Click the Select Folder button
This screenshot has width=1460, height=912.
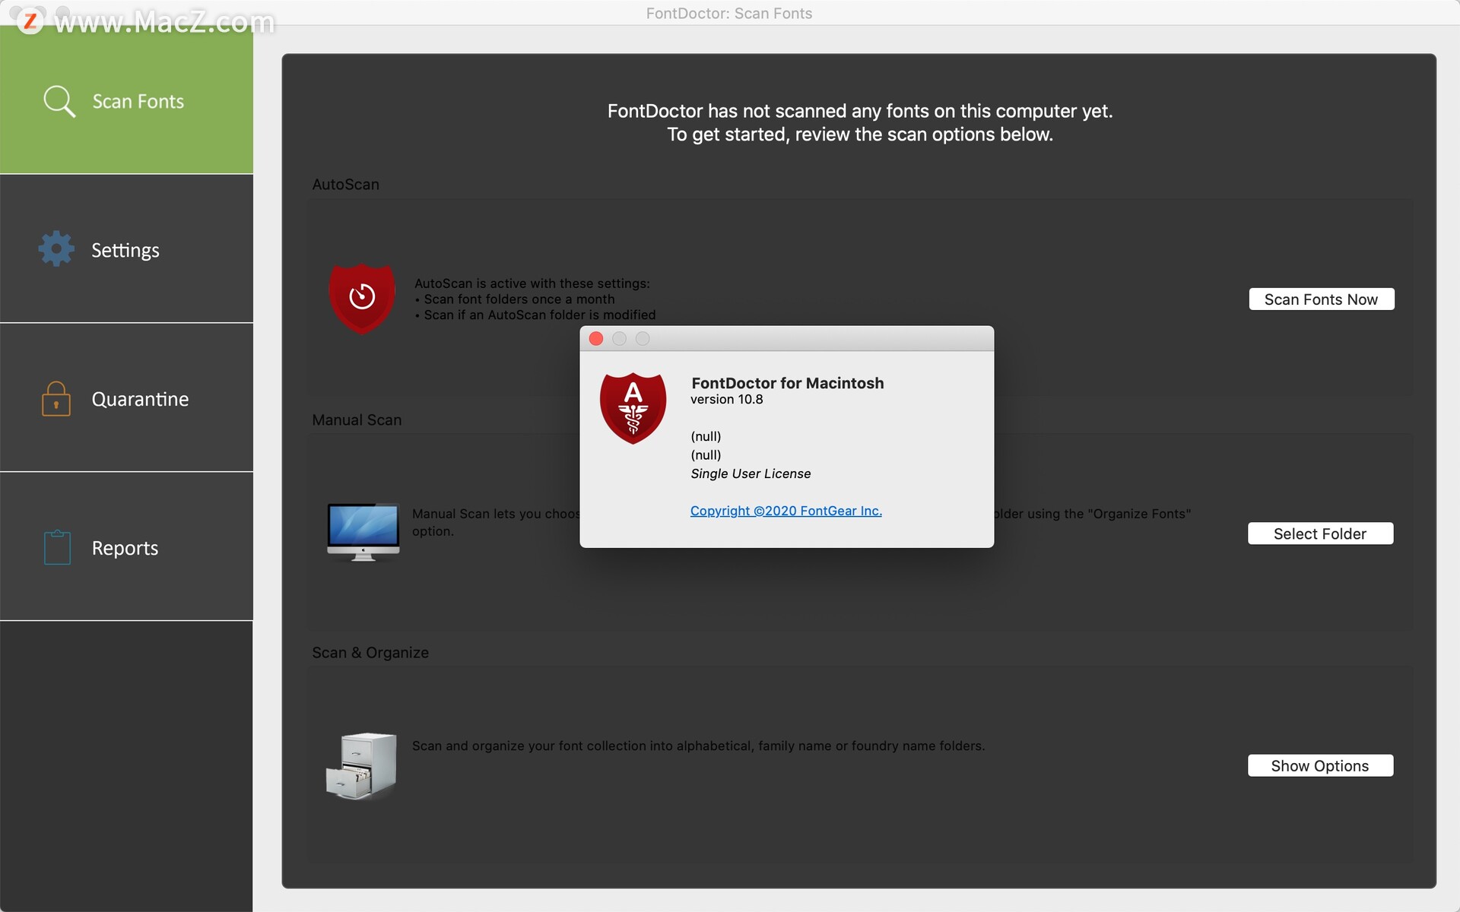[x=1320, y=534]
